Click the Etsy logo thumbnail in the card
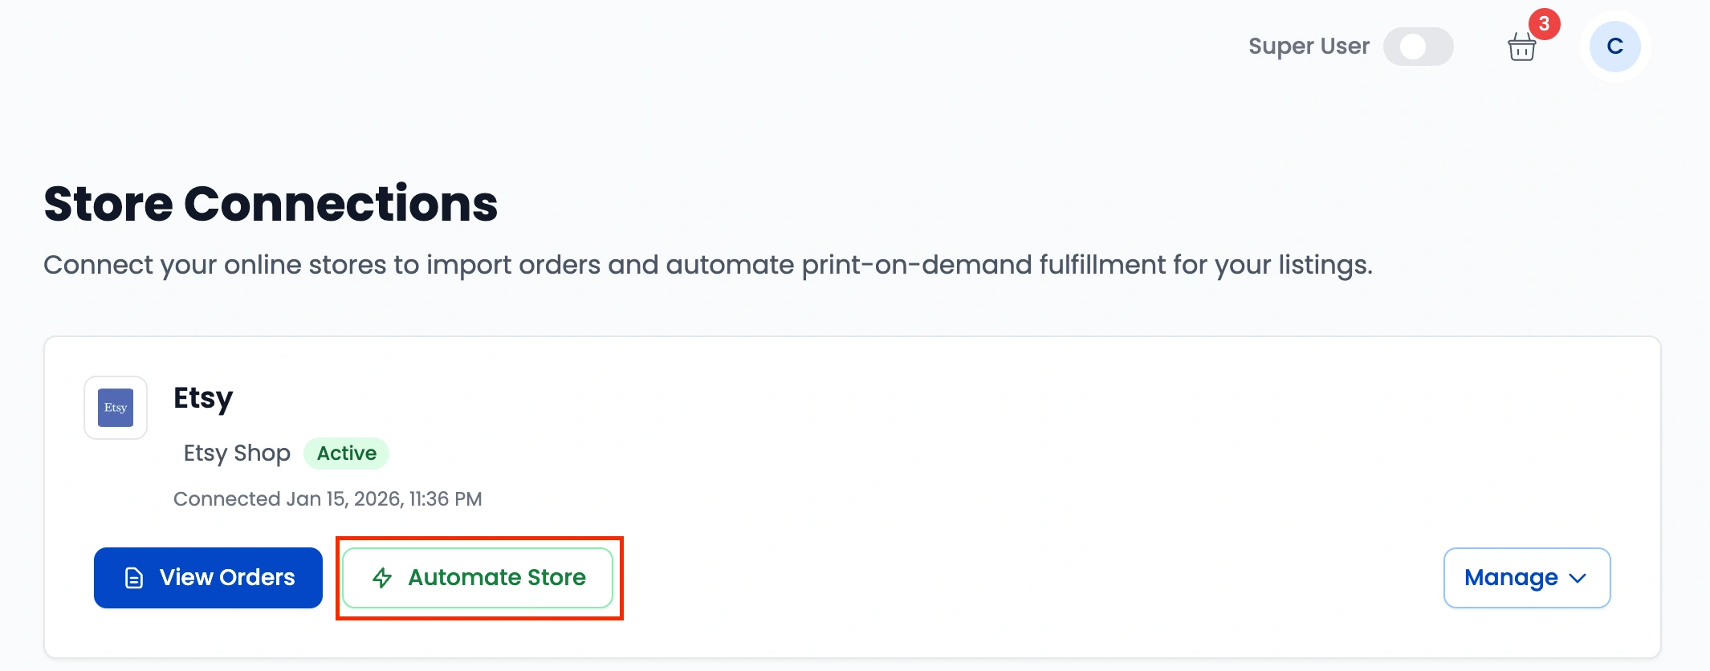Screen dimensions: 1710x671 (116, 408)
